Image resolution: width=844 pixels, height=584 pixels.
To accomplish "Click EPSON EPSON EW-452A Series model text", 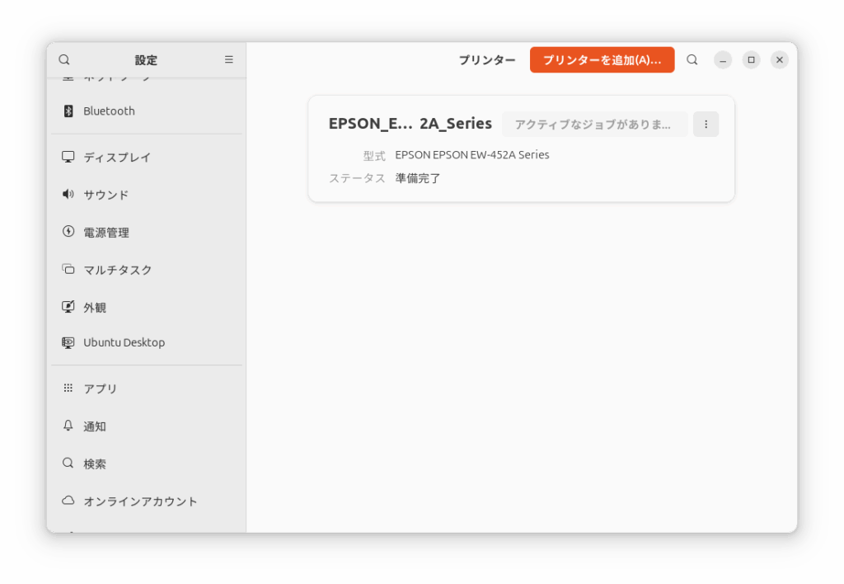I will pos(472,155).
